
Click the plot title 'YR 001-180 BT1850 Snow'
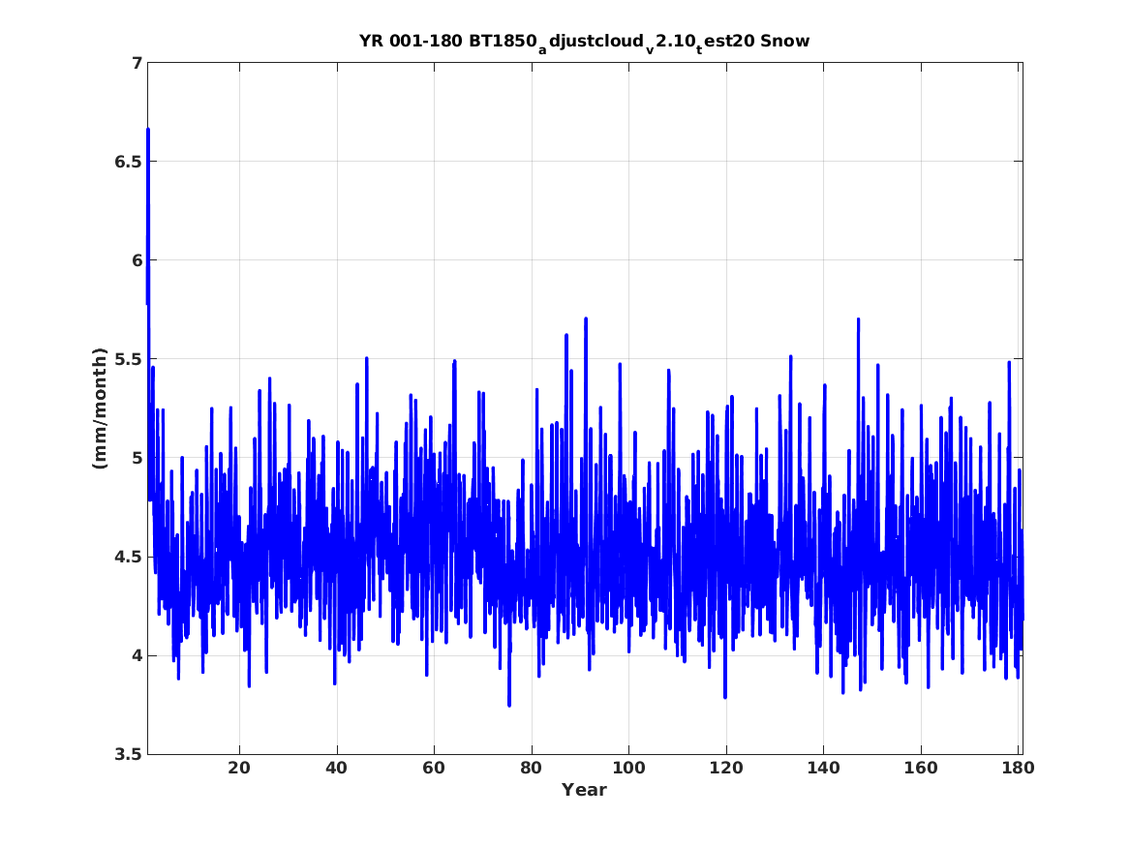click(x=585, y=42)
